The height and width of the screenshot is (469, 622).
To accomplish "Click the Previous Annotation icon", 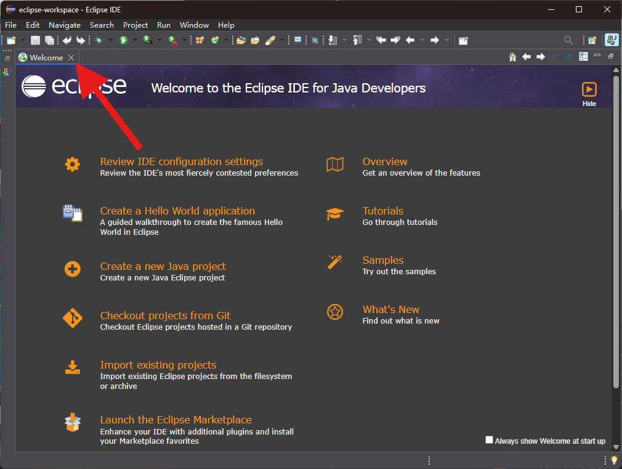I will (x=357, y=40).
